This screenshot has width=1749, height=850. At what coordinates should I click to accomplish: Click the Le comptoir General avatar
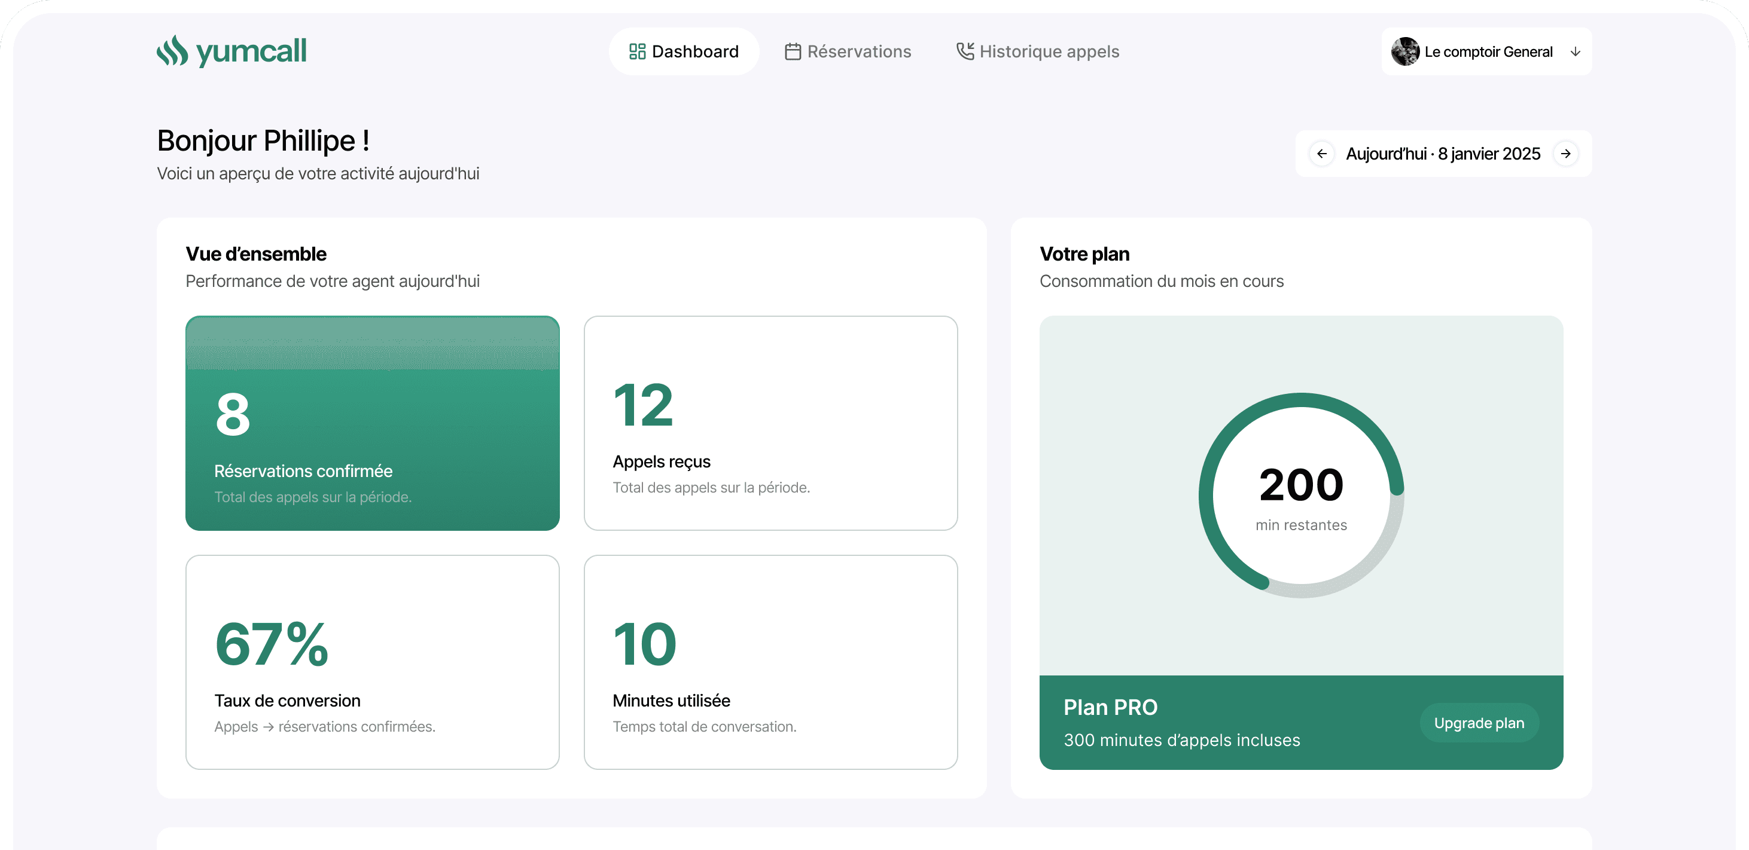click(x=1405, y=51)
